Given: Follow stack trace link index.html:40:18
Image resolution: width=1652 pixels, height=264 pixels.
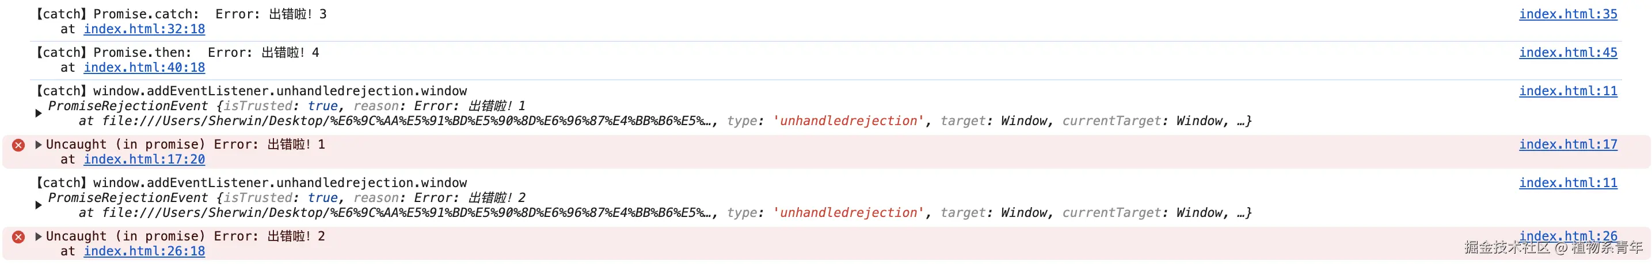Looking at the screenshot, I should pos(144,68).
